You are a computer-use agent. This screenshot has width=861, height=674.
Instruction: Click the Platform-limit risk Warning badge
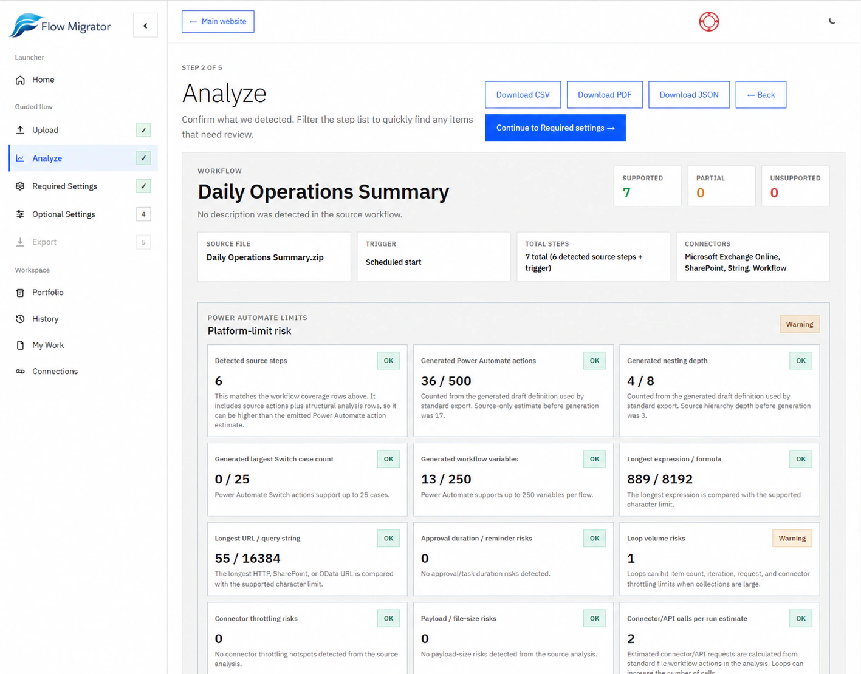pos(800,324)
